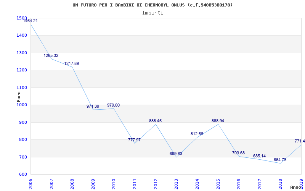The height and width of the screenshot is (191, 305).
Task: Click data label 1265.32
Action: [51, 55]
